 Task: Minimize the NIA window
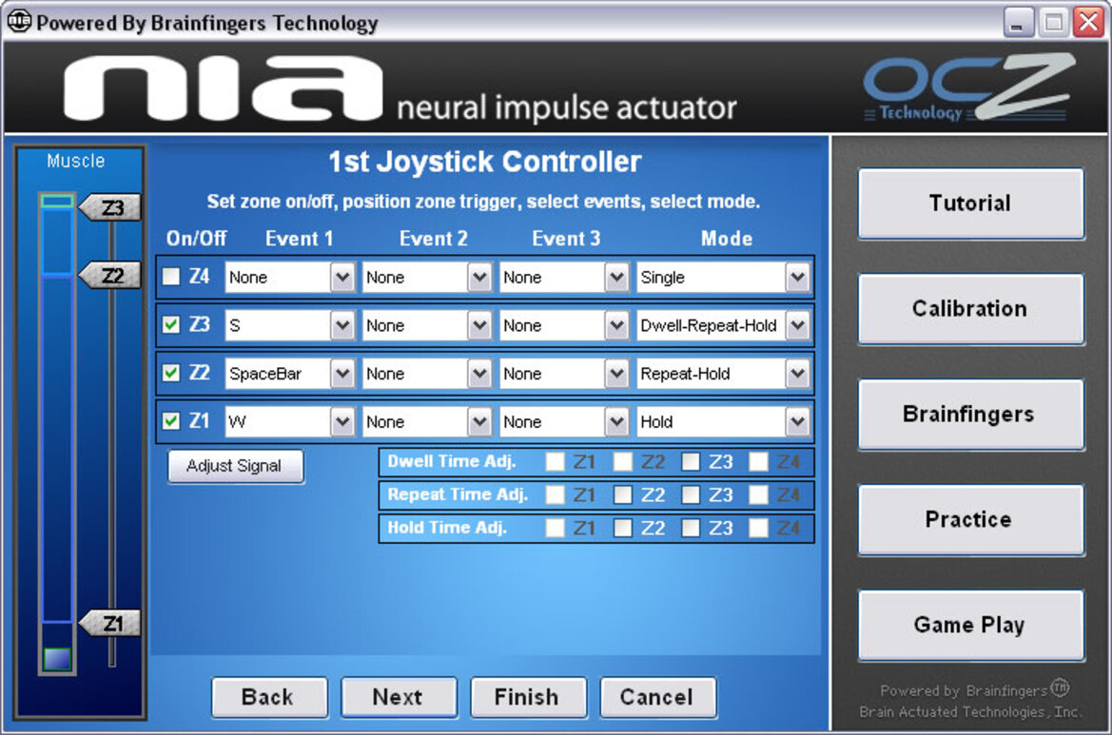[1018, 22]
